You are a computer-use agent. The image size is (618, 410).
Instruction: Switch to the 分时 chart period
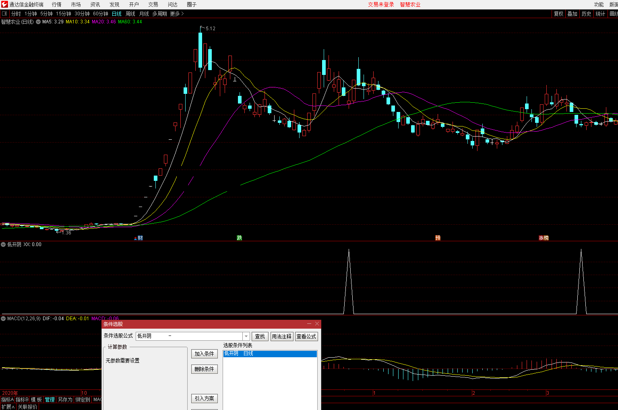tap(16, 14)
